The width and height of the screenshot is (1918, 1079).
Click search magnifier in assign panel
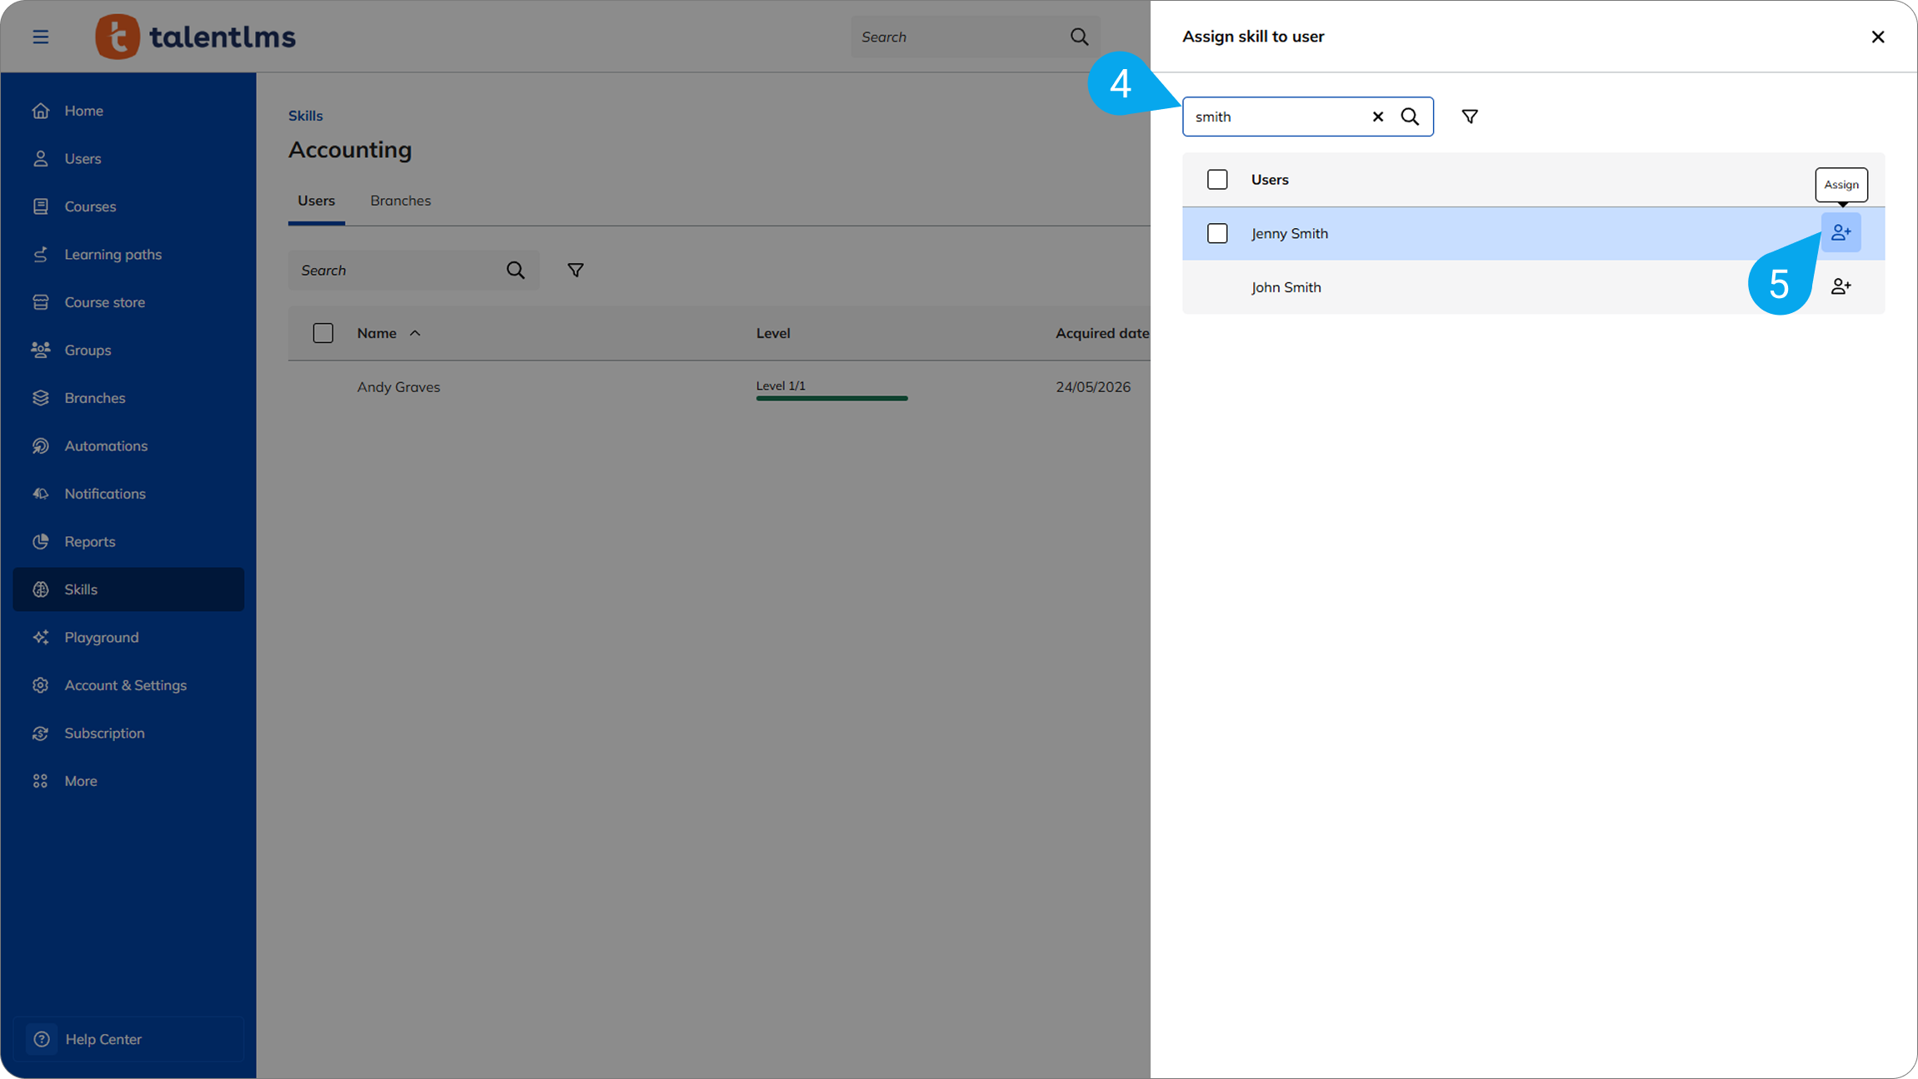[1410, 117]
